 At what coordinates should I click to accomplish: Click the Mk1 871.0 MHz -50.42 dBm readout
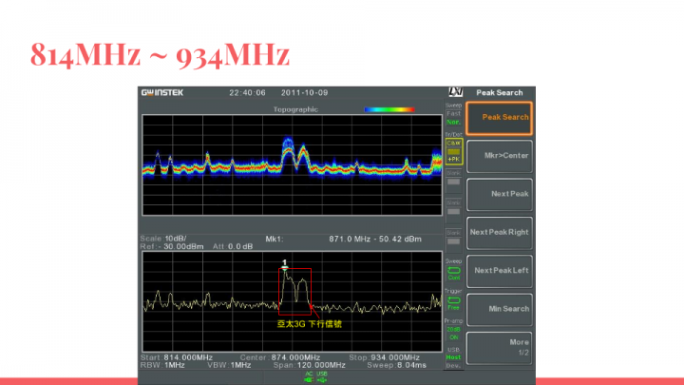375,240
